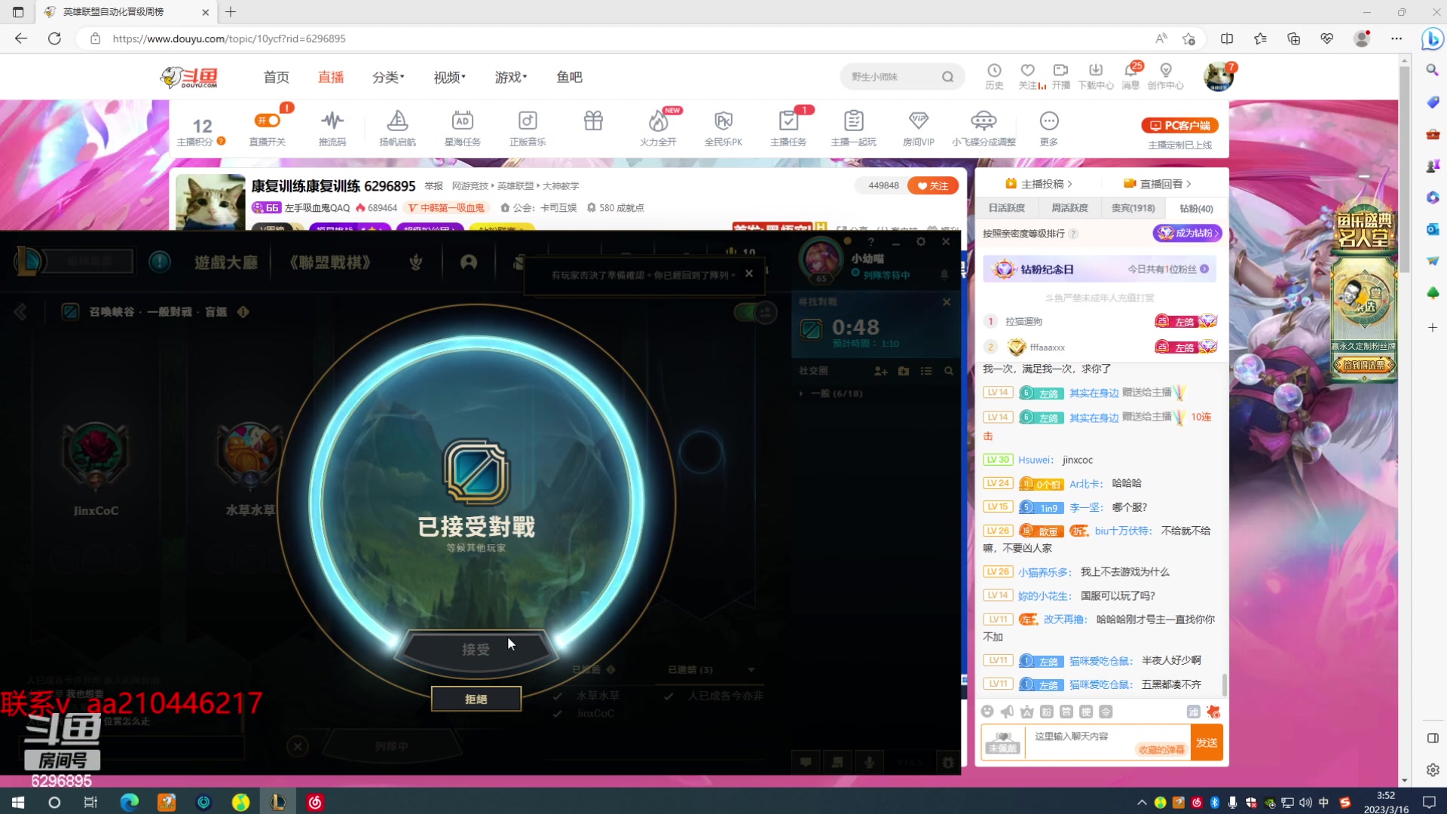Image resolution: width=1447 pixels, height=814 pixels.
Task: Click add friend icon in League social panel
Action: tap(880, 371)
